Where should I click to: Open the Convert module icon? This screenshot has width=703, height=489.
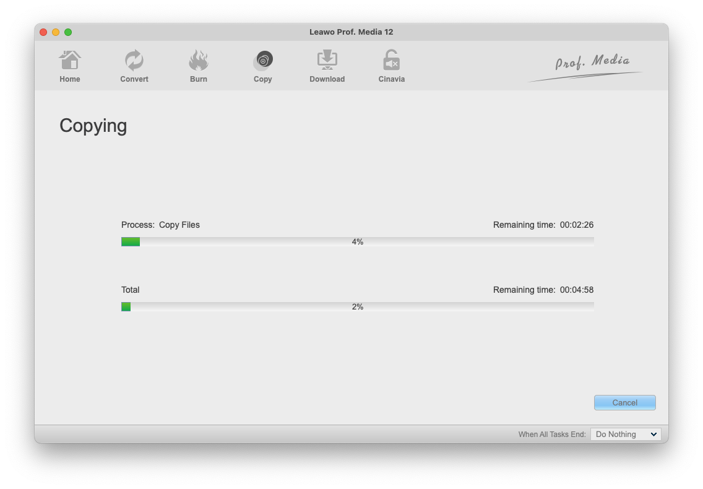coord(134,61)
